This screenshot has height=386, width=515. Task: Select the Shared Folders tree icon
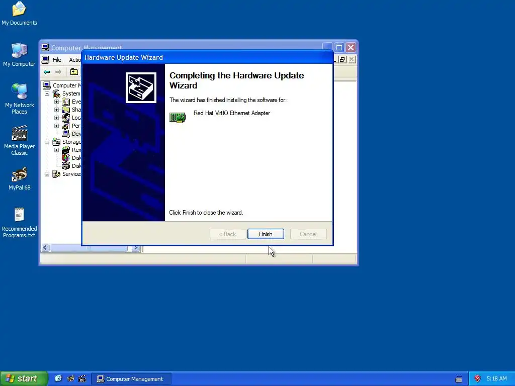(x=66, y=110)
